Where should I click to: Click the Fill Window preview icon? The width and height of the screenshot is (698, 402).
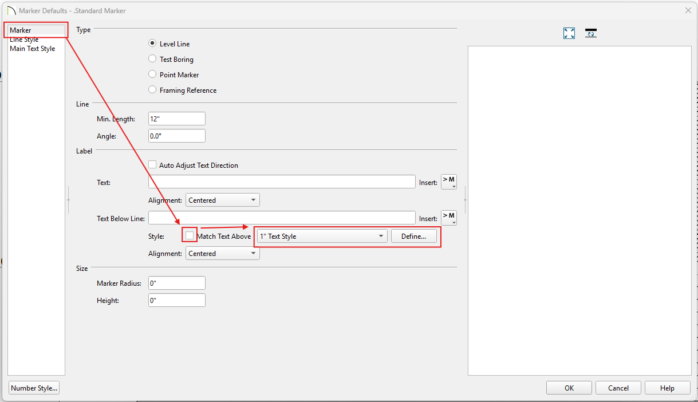tap(569, 33)
